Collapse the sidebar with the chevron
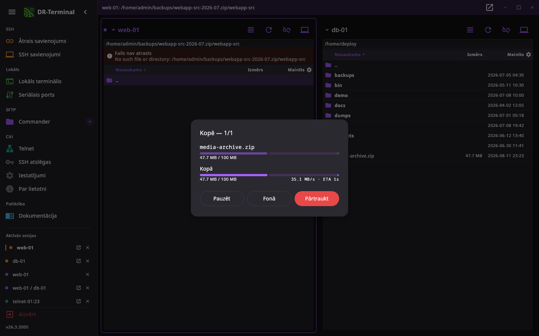The height and width of the screenshot is (336, 539). [85, 12]
